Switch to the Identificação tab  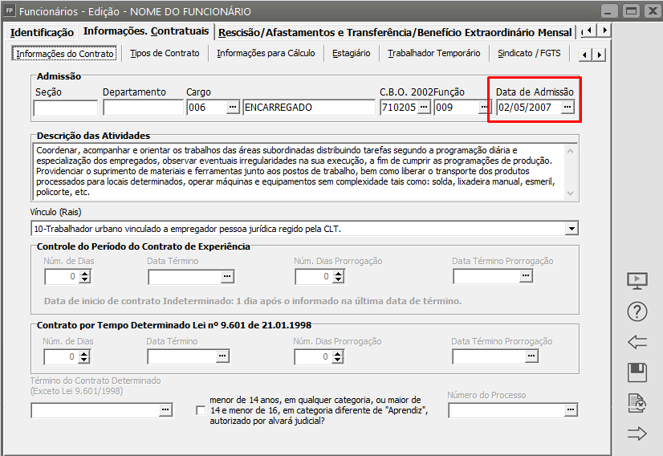coord(42,33)
